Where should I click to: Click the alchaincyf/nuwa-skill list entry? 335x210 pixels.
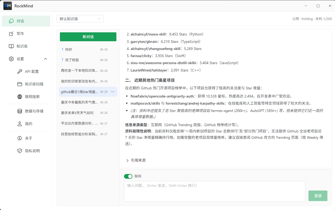166,34
